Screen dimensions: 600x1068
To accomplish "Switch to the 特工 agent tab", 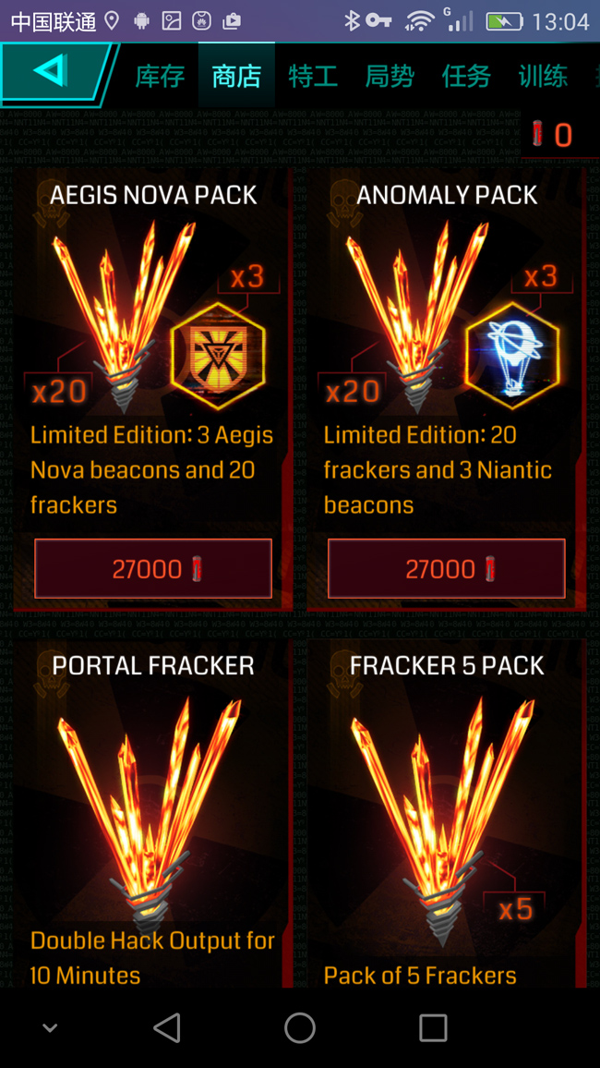I will pyautogui.click(x=313, y=77).
